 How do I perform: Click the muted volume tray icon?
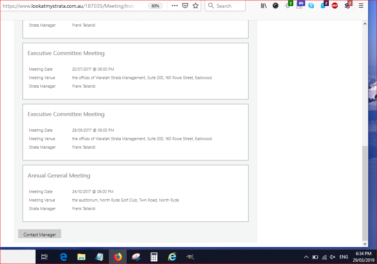[x=333, y=257]
